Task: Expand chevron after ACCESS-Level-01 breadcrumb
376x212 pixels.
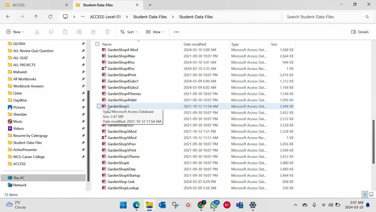Action: coord(127,17)
